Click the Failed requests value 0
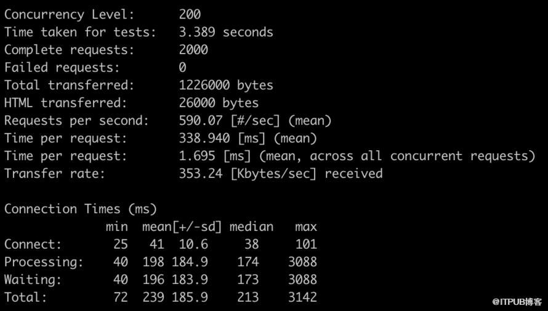The height and width of the screenshot is (311, 548). coord(182,68)
